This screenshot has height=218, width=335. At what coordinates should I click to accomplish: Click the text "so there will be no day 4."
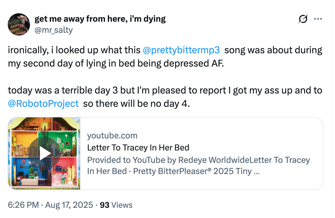coord(136,103)
